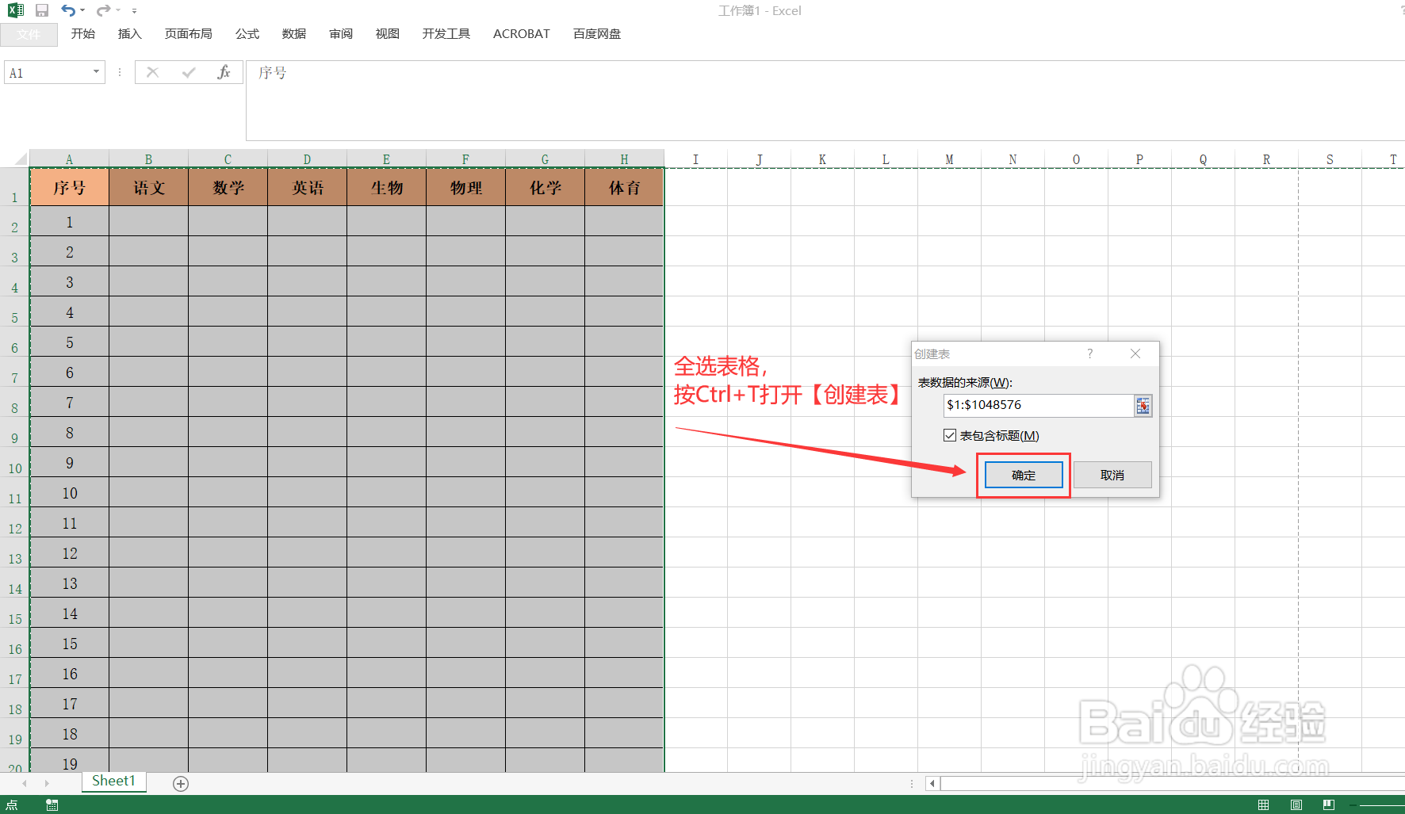1405x814 pixels.
Task: Open the Undo history dropdown arrow
Action: tap(82, 10)
